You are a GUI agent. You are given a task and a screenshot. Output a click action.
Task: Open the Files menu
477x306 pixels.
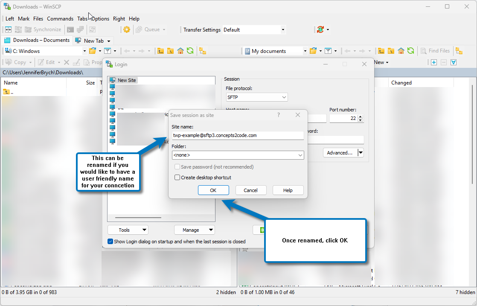pos(38,18)
